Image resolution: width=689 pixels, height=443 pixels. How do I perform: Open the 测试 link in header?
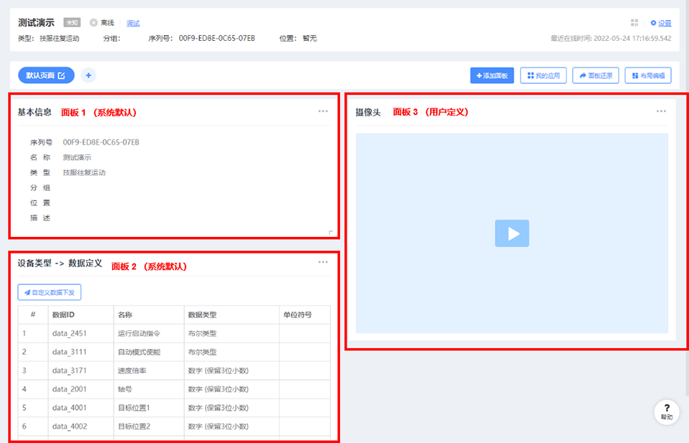[x=133, y=23]
